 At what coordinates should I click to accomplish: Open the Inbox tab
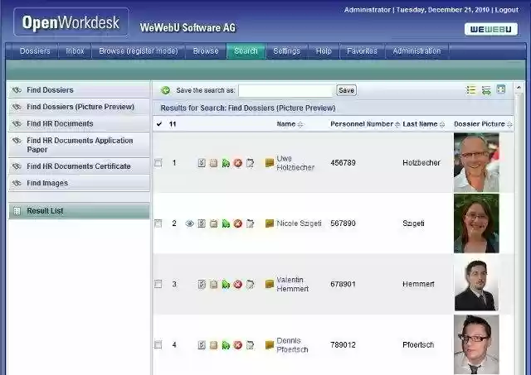(75, 51)
